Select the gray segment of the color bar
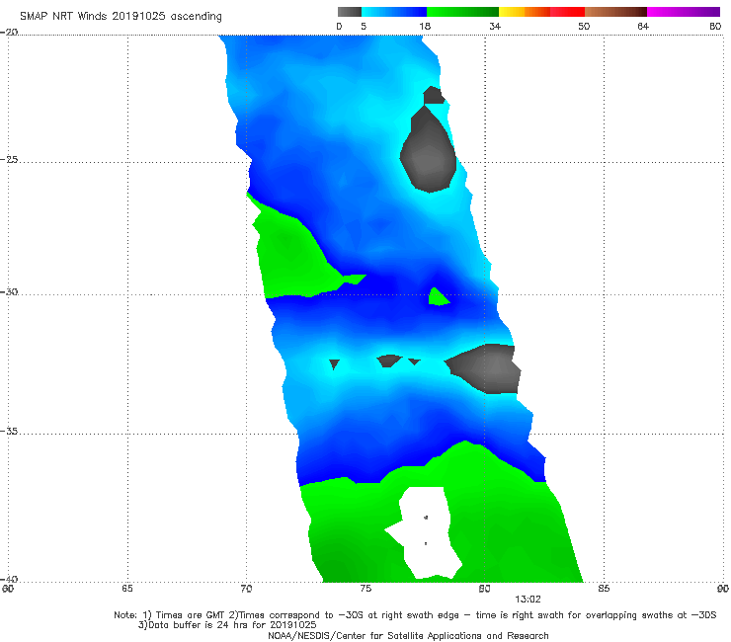The width and height of the screenshot is (731, 642). (350, 12)
